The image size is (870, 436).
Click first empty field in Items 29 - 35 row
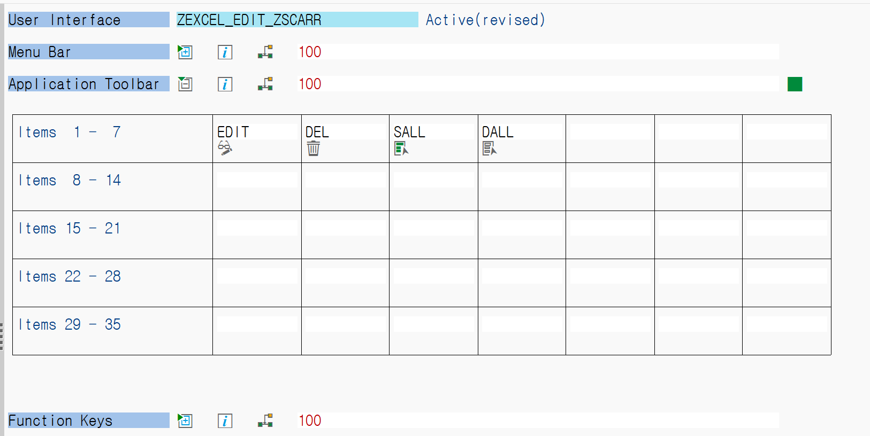tap(257, 324)
